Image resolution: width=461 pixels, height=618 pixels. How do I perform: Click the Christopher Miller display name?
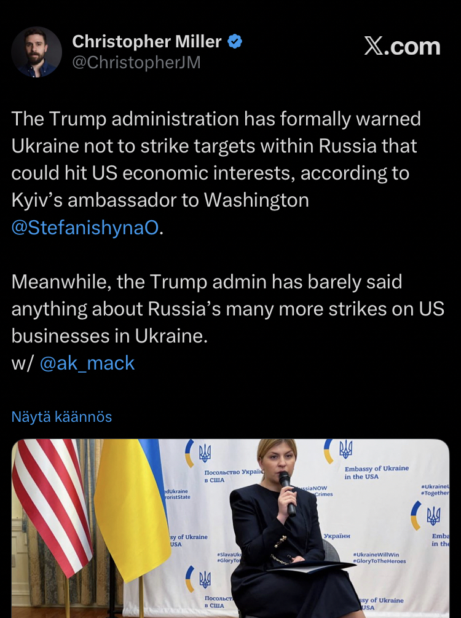[x=146, y=41]
